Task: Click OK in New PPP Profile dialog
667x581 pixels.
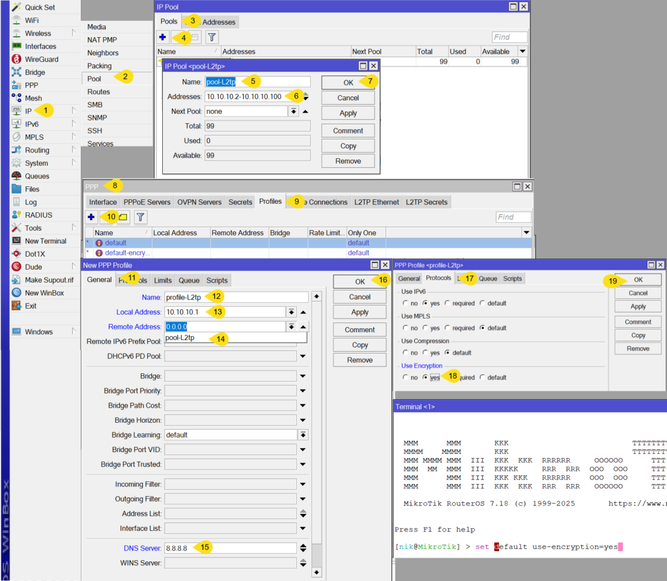Action: click(x=360, y=281)
